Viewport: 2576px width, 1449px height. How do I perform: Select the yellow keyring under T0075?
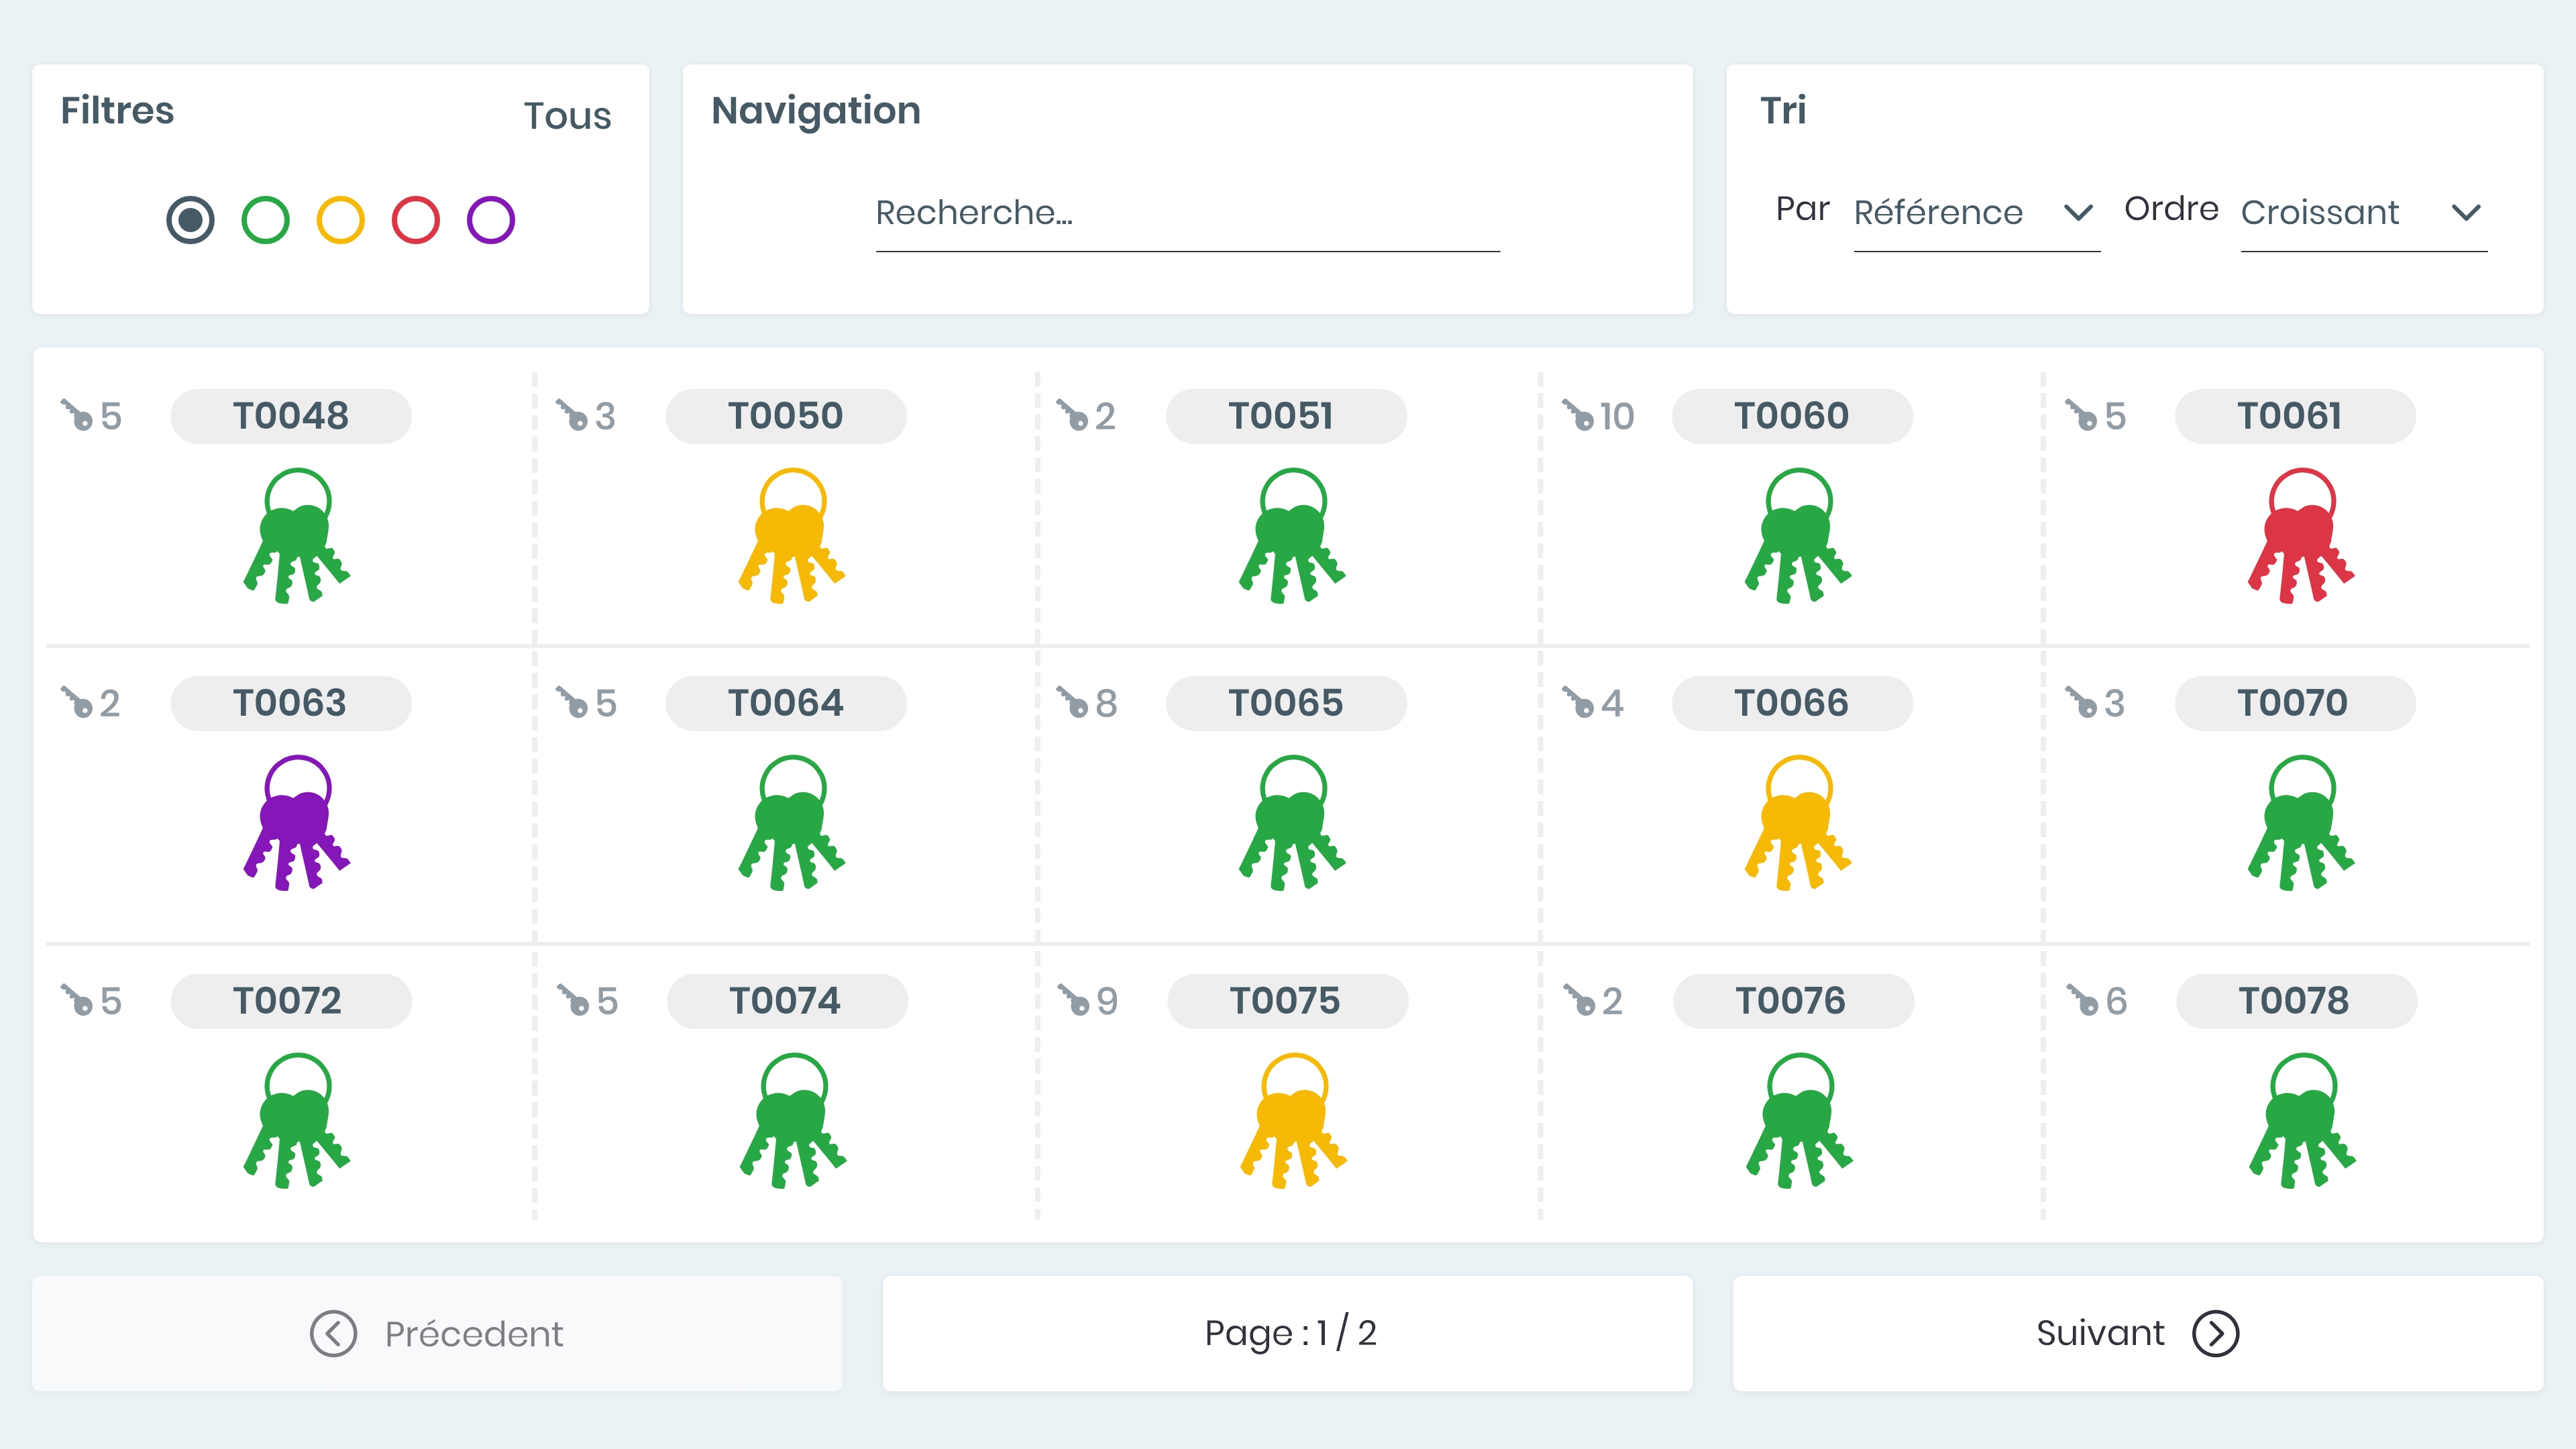1294,1120
